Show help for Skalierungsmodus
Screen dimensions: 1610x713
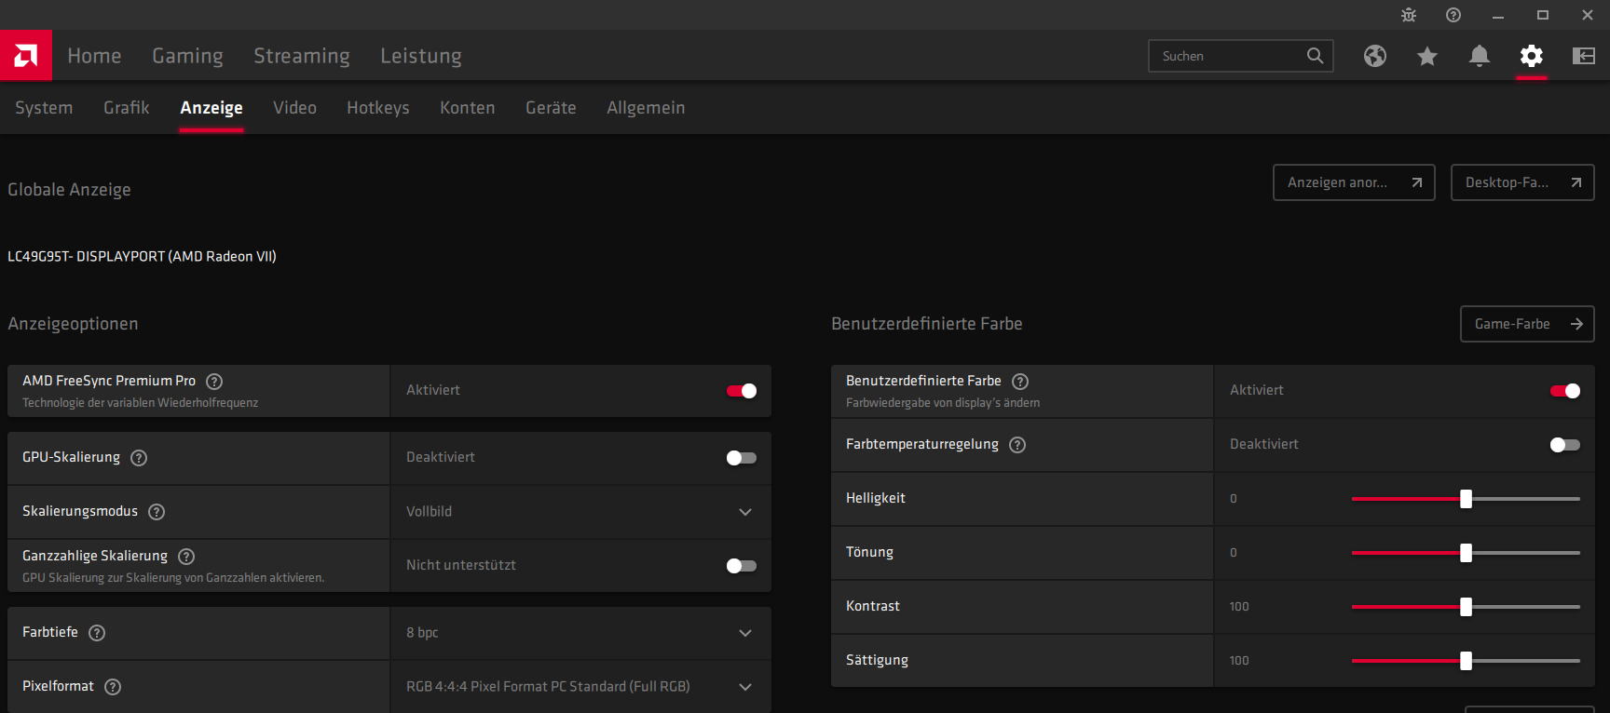(157, 511)
